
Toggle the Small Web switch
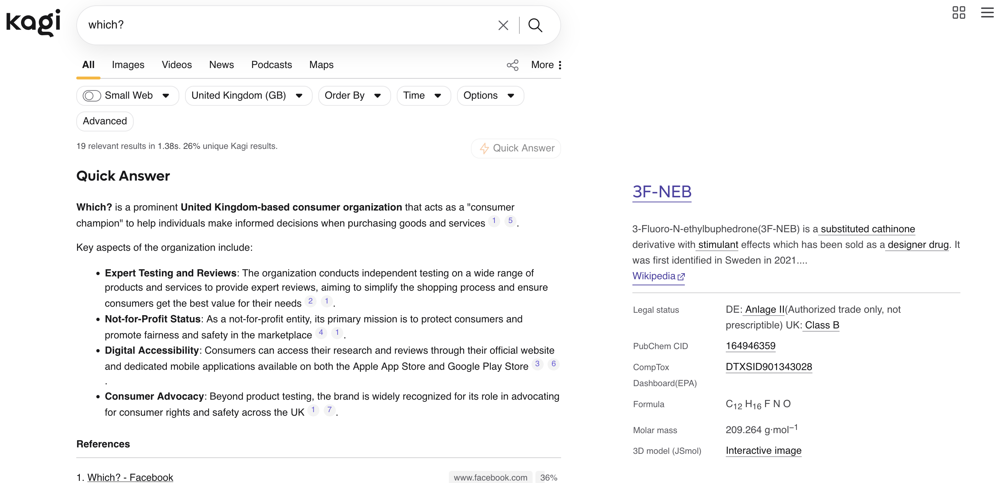(x=92, y=95)
